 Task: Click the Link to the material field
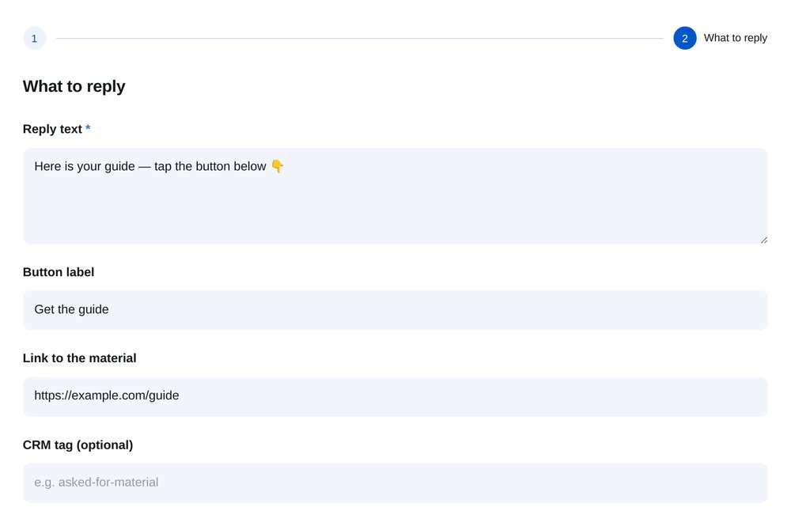coord(395,396)
